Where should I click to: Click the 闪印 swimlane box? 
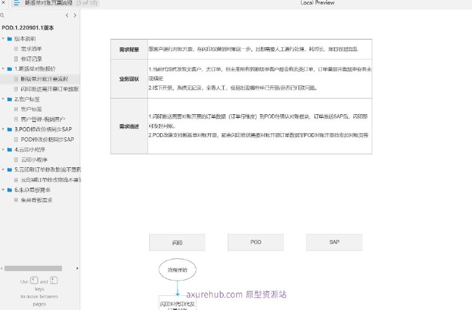coord(178,242)
